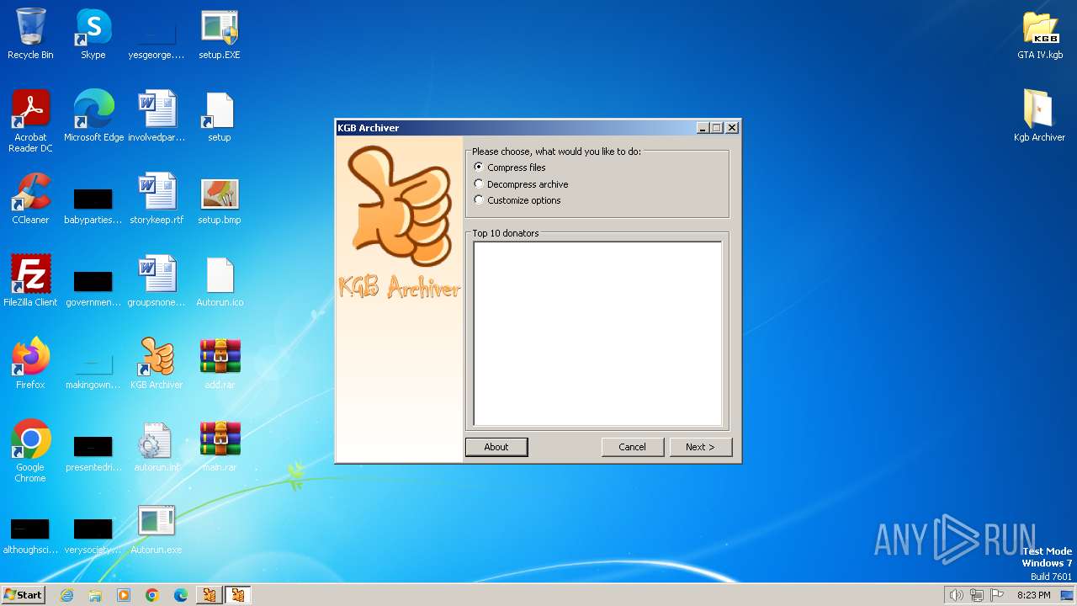The height and width of the screenshot is (606, 1077).
Task: Open CCleaner desktop shortcut
Action: (x=30, y=199)
